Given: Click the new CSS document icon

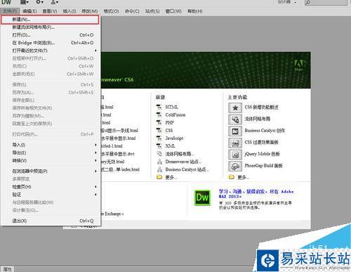Looking at the screenshot, I should [159, 130].
